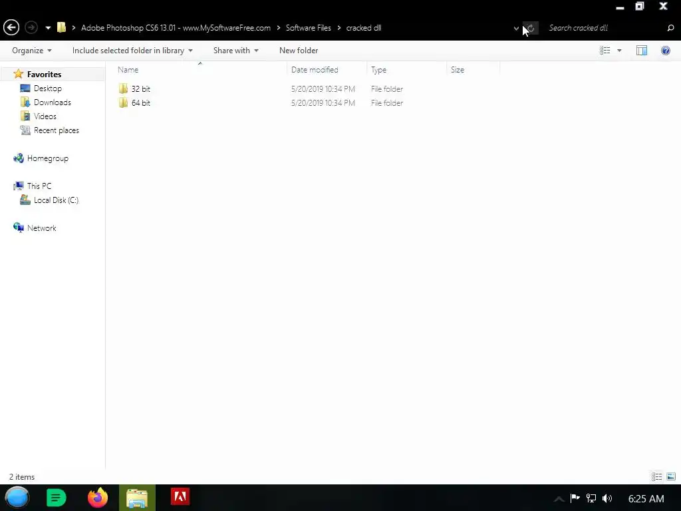Open Local Disk (C:)
Screen dimensions: 681x511
click(x=56, y=200)
